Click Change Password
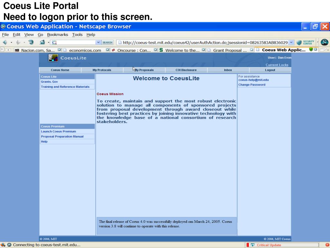Image resolution: width=330 pixels, height=248 pixels. (252, 85)
